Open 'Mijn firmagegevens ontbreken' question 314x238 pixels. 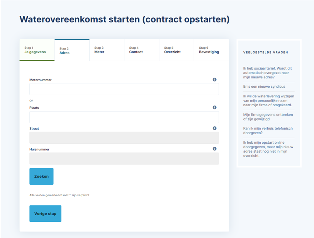pos(268,117)
